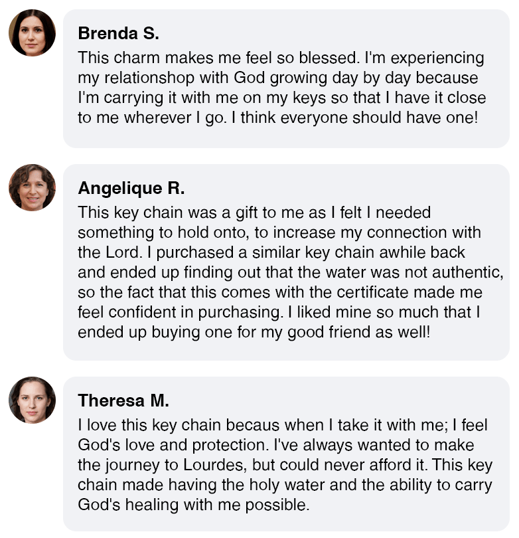The image size is (519, 538).
Task: Click the word 'certificate' in Angelique's review
Action: pyautogui.click(x=372, y=292)
